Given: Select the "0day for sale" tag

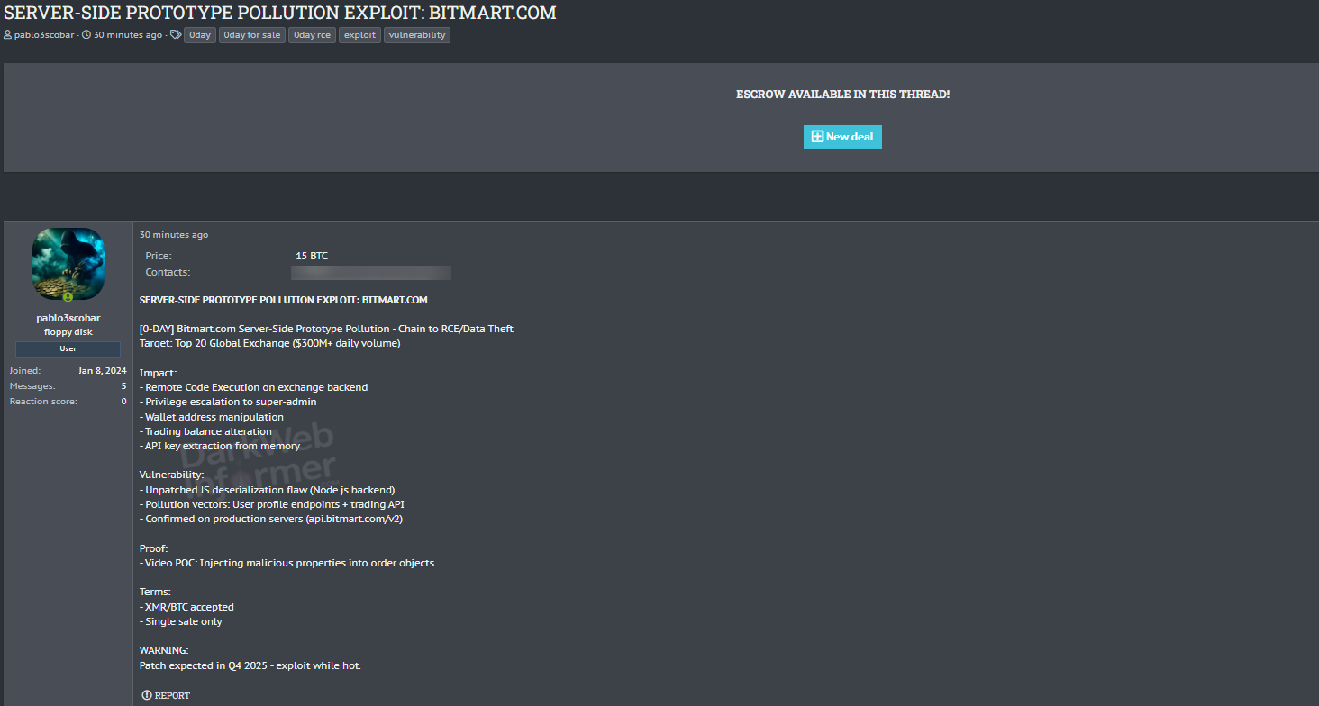Looking at the screenshot, I should pos(252,35).
